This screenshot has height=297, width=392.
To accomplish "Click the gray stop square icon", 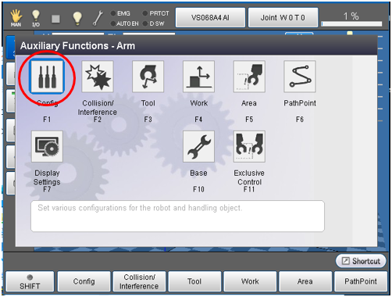I will click(55, 19).
